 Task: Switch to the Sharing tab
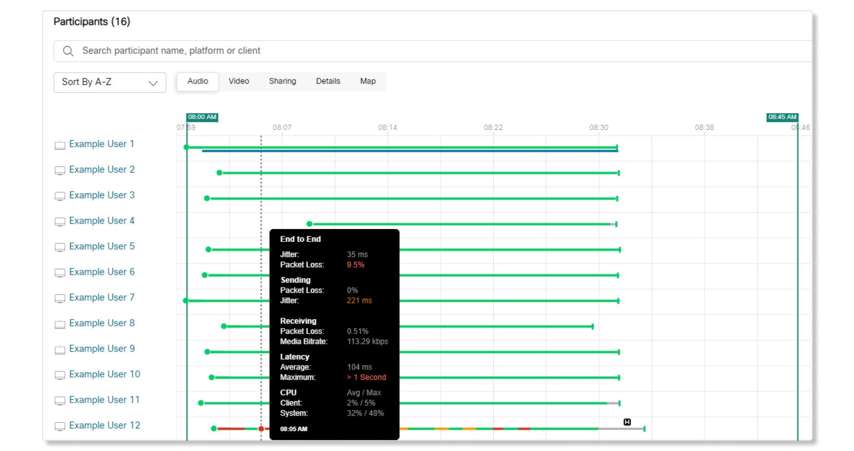282,81
